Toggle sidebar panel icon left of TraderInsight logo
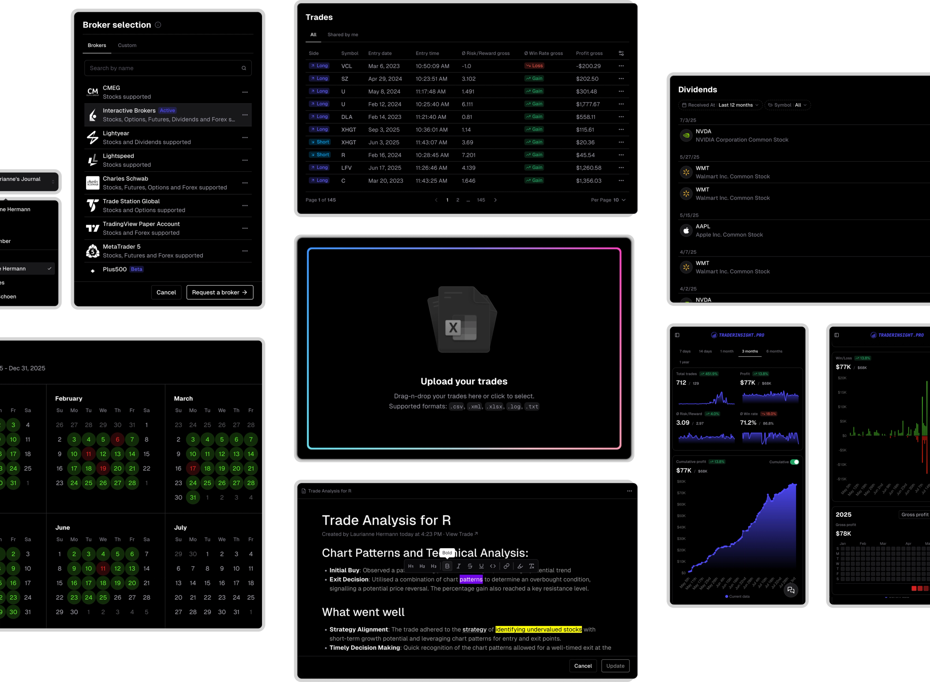 pos(677,335)
